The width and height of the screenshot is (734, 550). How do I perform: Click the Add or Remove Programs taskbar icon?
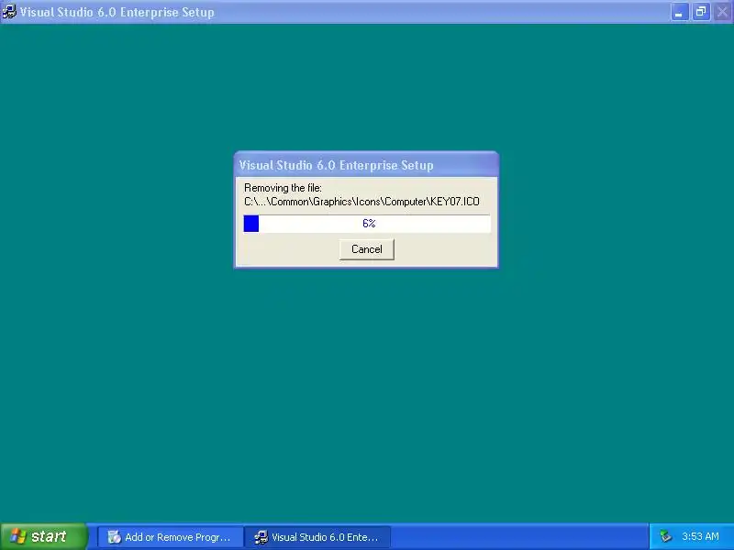(x=114, y=537)
